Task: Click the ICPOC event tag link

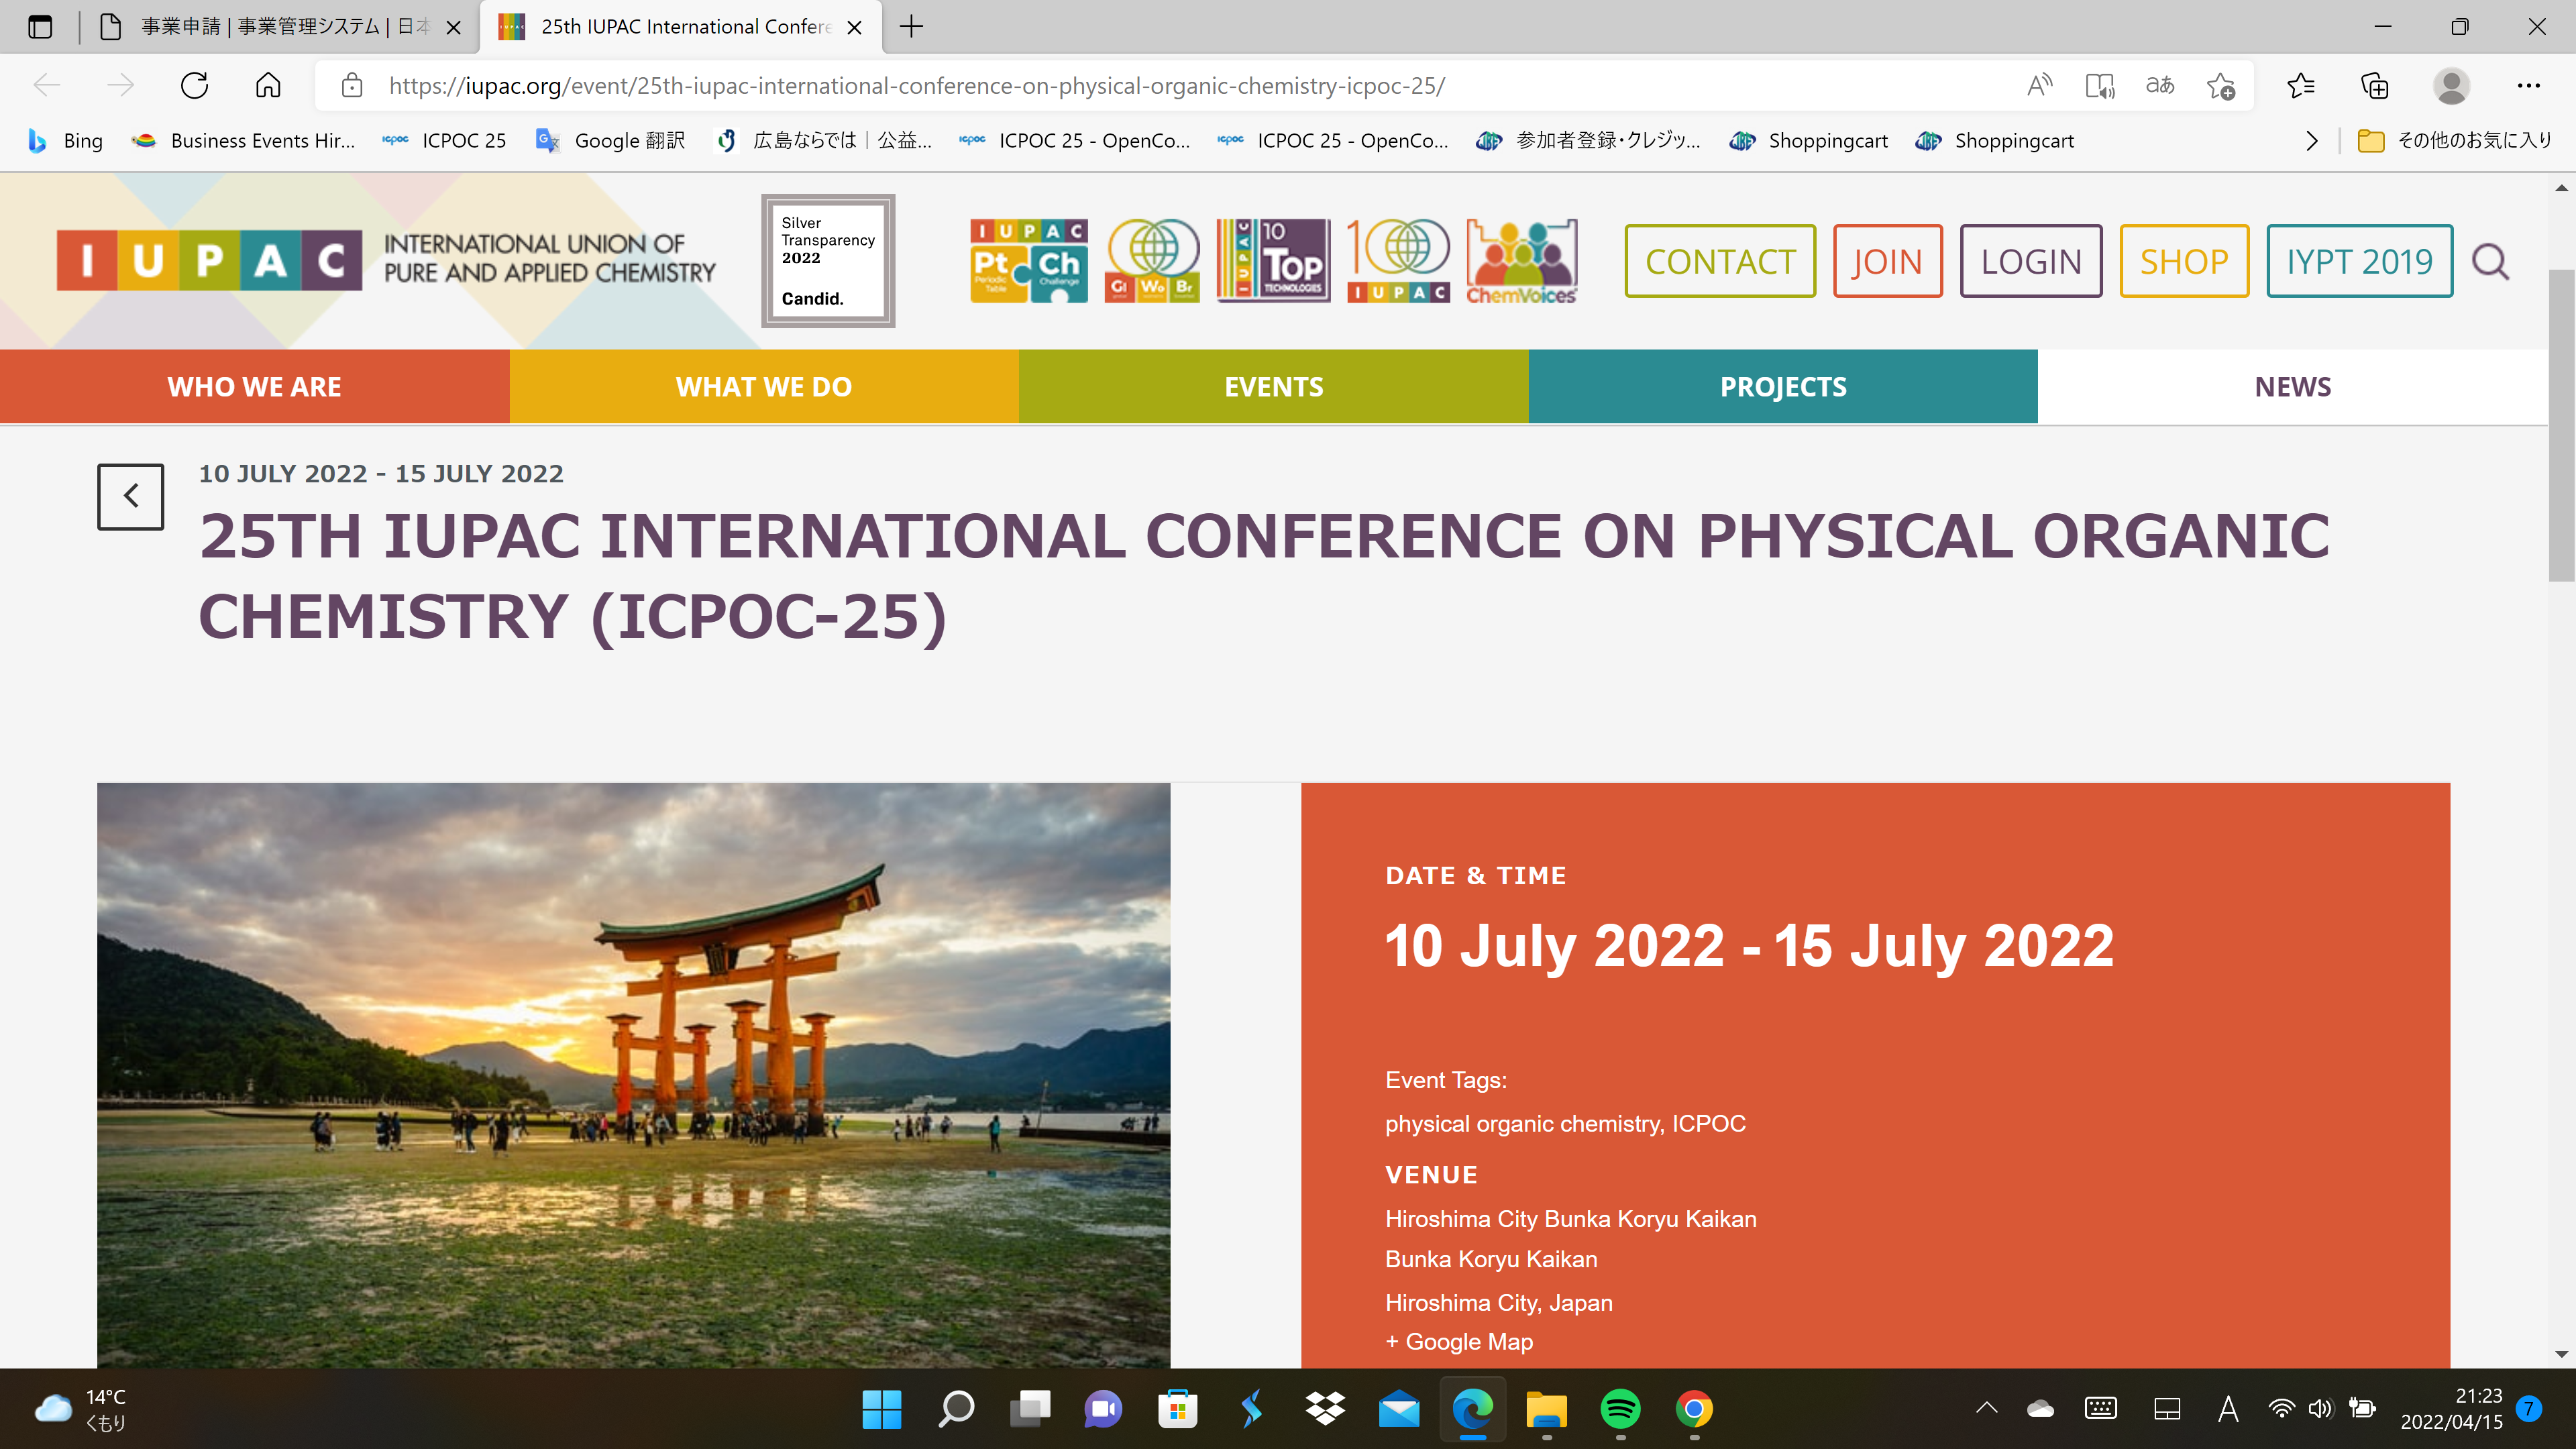Action: tap(1709, 1123)
